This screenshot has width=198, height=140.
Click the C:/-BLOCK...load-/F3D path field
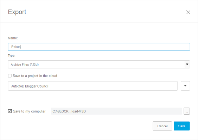coord(116,111)
